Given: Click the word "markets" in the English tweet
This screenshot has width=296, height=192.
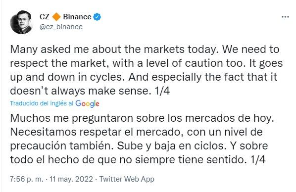Looking at the screenshot, I should [164, 49].
